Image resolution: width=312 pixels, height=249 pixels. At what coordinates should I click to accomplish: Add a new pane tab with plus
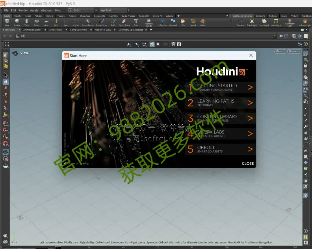coord(151,30)
